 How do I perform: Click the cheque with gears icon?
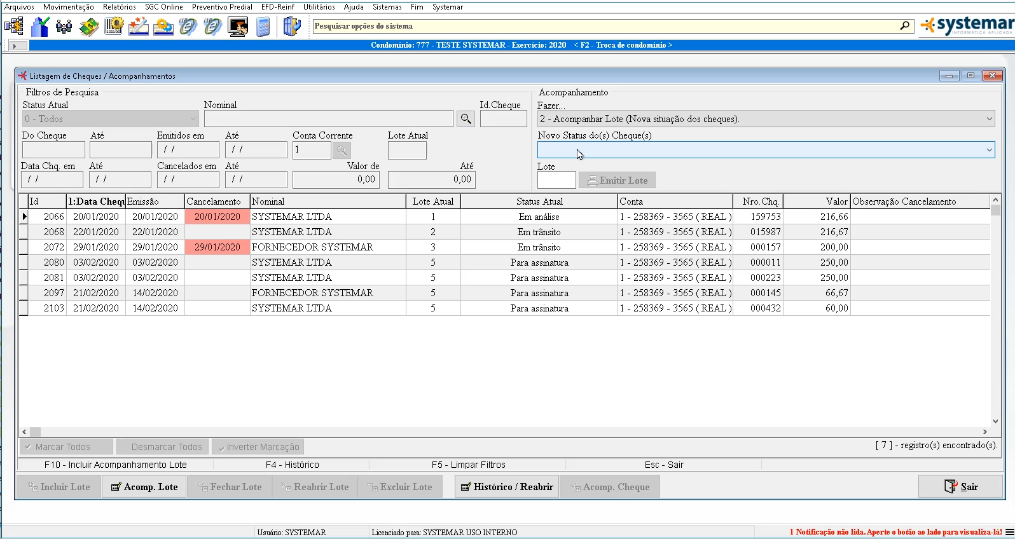click(163, 27)
